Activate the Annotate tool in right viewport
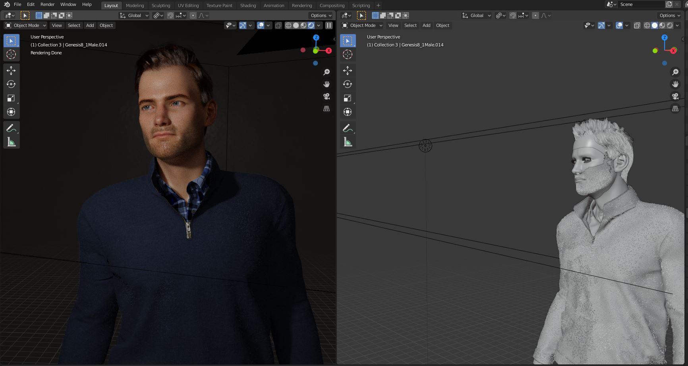The image size is (688, 366). (348, 128)
